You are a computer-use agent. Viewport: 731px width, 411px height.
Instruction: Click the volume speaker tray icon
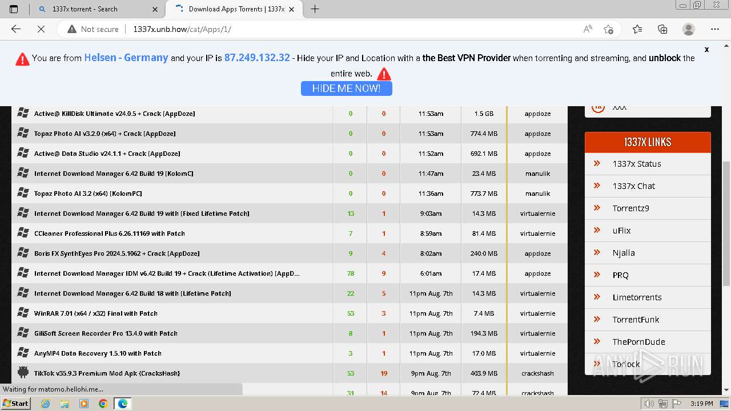(649, 404)
